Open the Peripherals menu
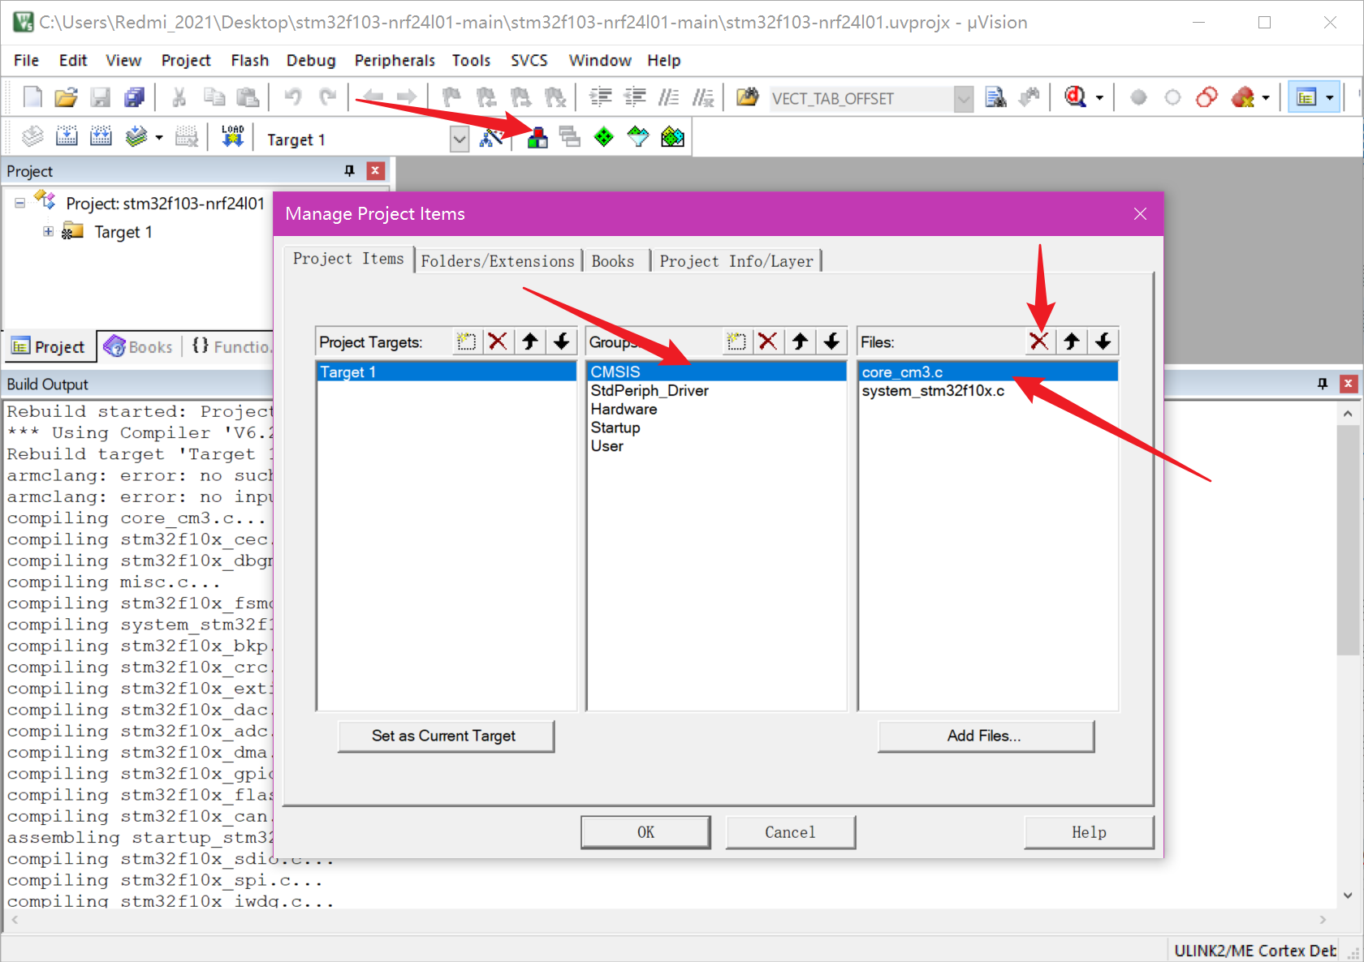This screenshot has height=962, width=1364. pos(395,60)
